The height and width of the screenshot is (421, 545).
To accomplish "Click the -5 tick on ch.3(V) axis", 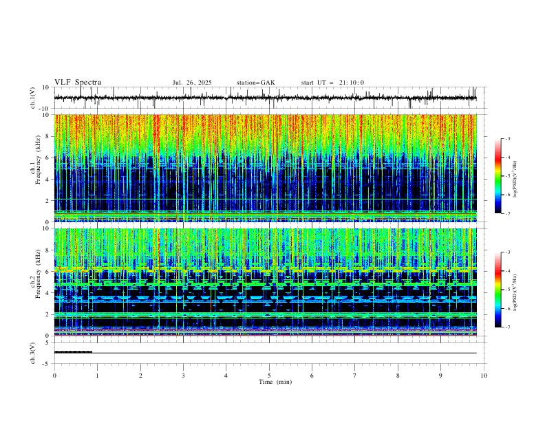I will [47, 364].
